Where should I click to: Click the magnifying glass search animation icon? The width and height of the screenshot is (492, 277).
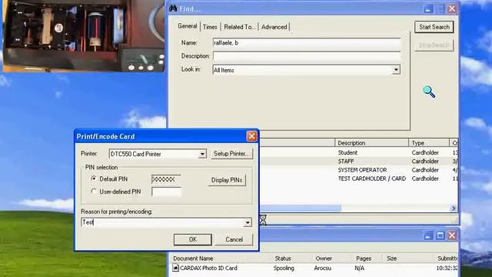(429, 92)
